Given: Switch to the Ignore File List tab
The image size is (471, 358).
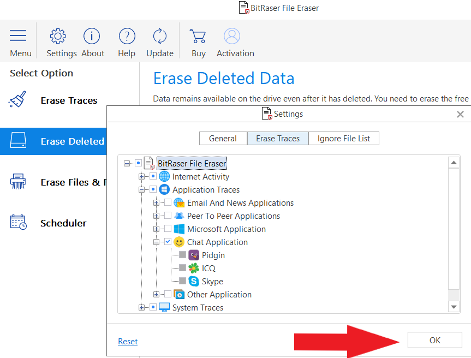Looking at the screenshot, I should click(344, 139).
